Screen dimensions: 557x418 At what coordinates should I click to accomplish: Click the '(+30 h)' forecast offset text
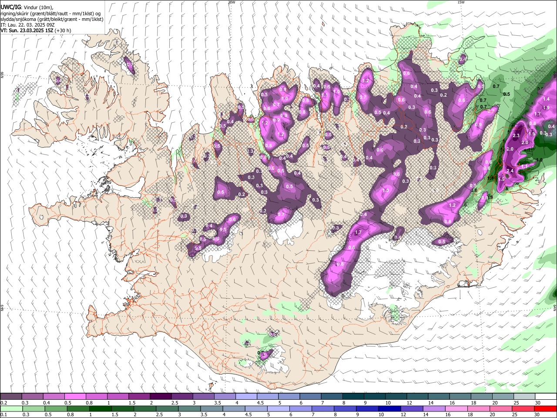coord(63,30)
